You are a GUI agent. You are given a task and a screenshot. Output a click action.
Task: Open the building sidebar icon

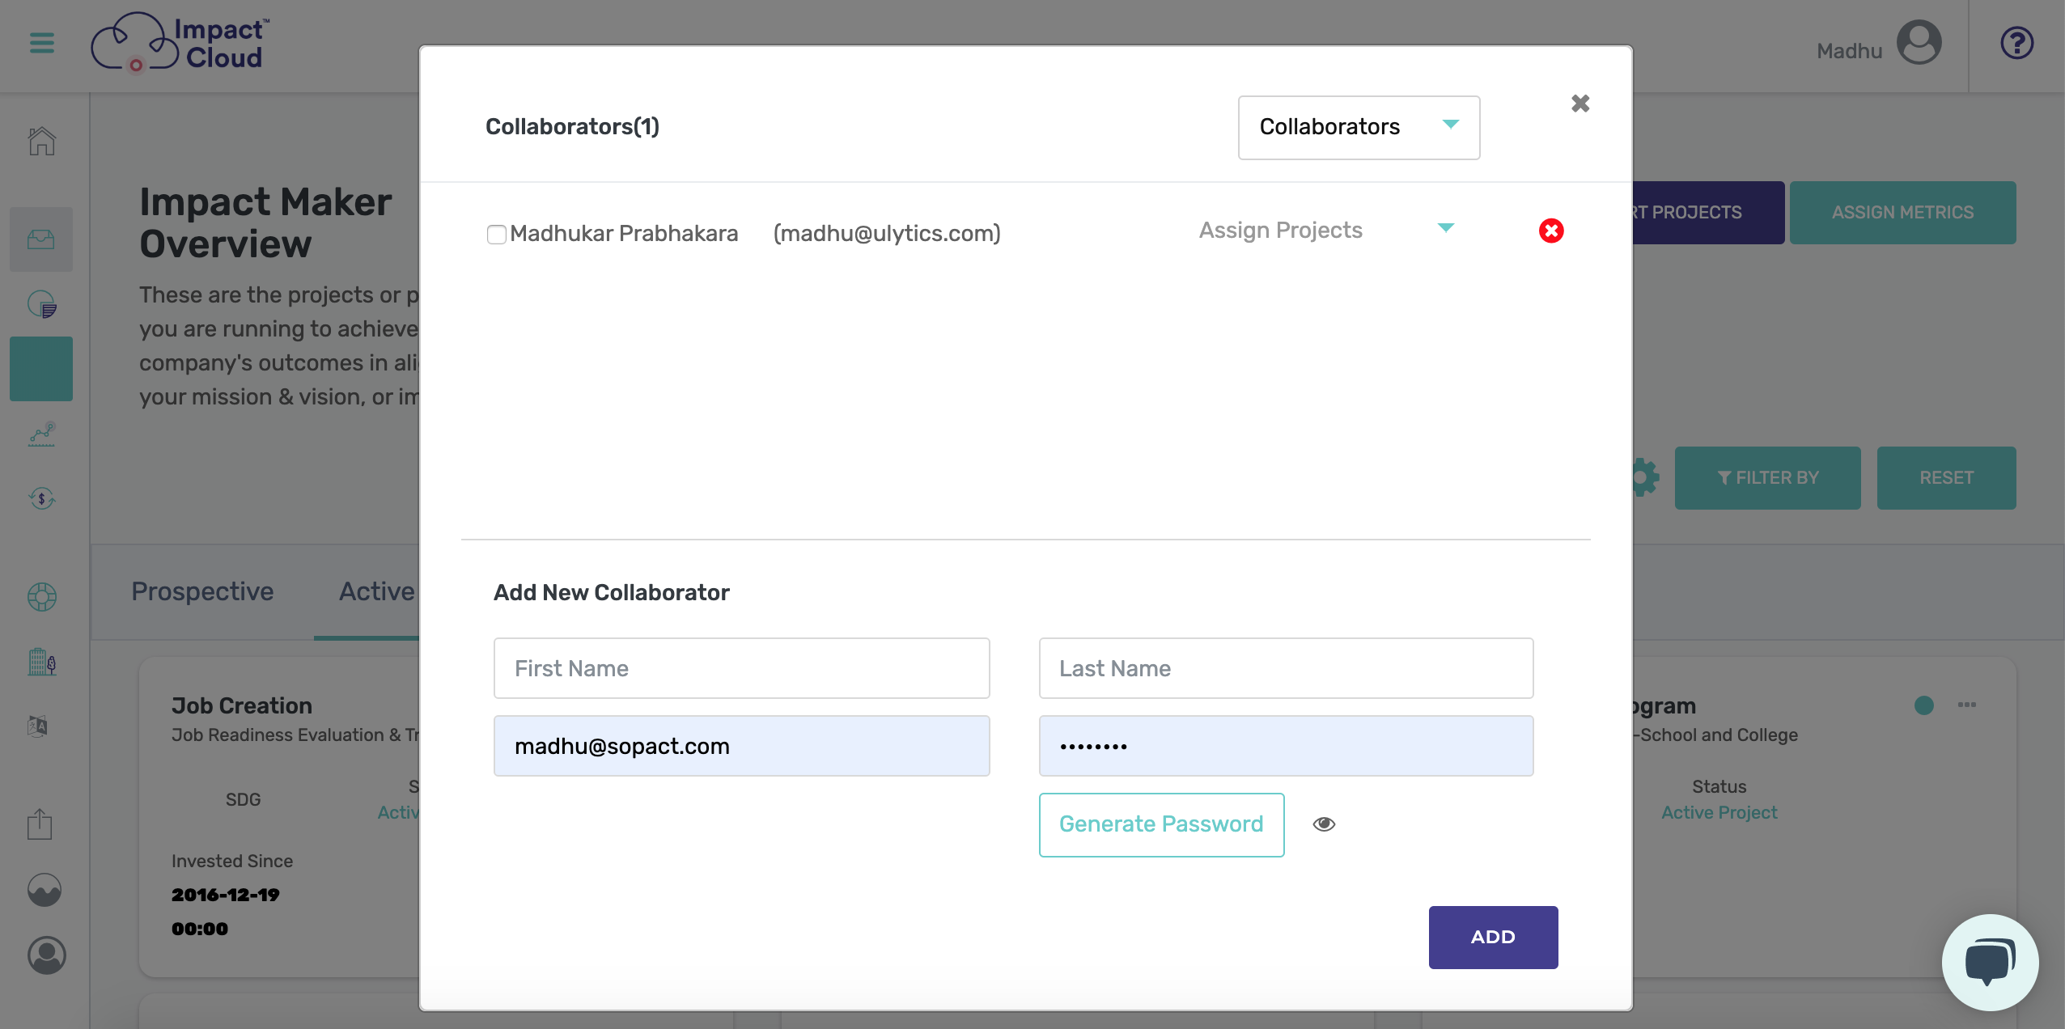coord(41,662)
